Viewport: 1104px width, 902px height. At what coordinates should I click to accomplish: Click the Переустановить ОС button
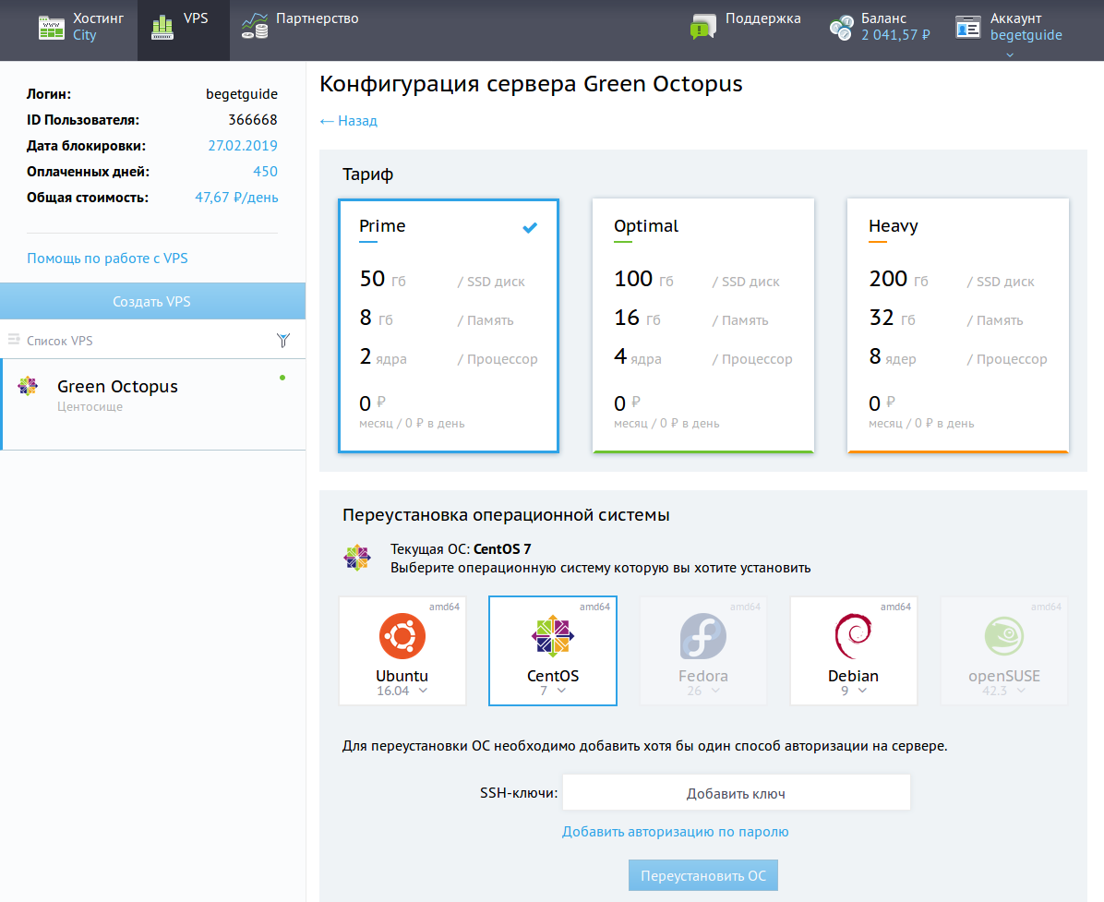(703, 876)
